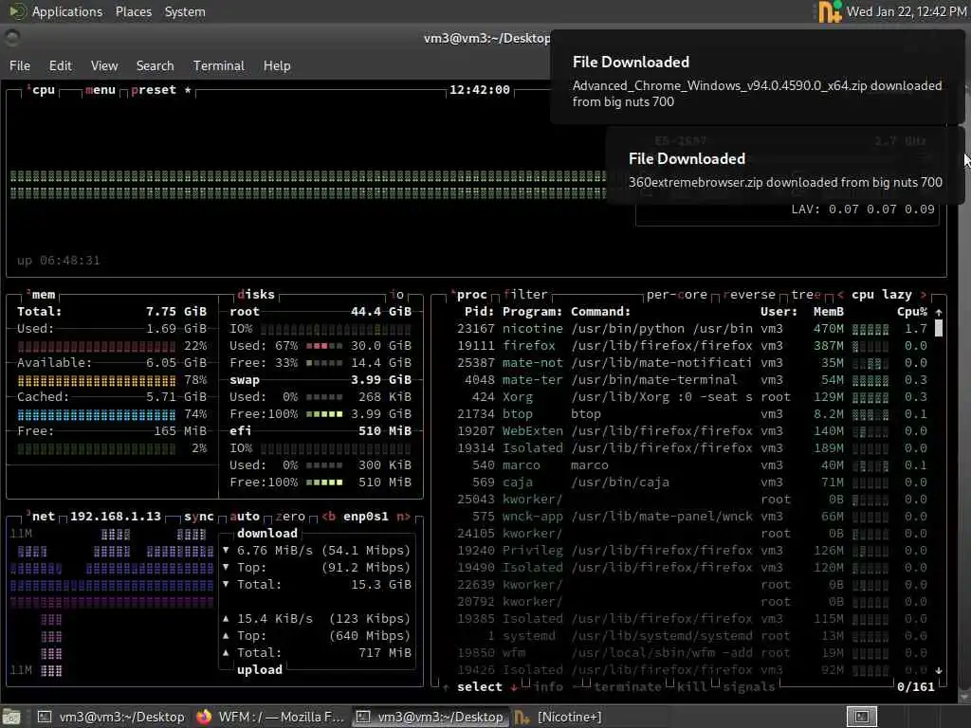
Task: Open the Terminal menu
Action: pyautogui.click(x=219, y=65)
